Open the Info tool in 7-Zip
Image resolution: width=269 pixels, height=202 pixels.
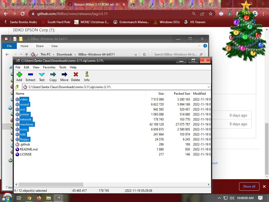[87, 77]
